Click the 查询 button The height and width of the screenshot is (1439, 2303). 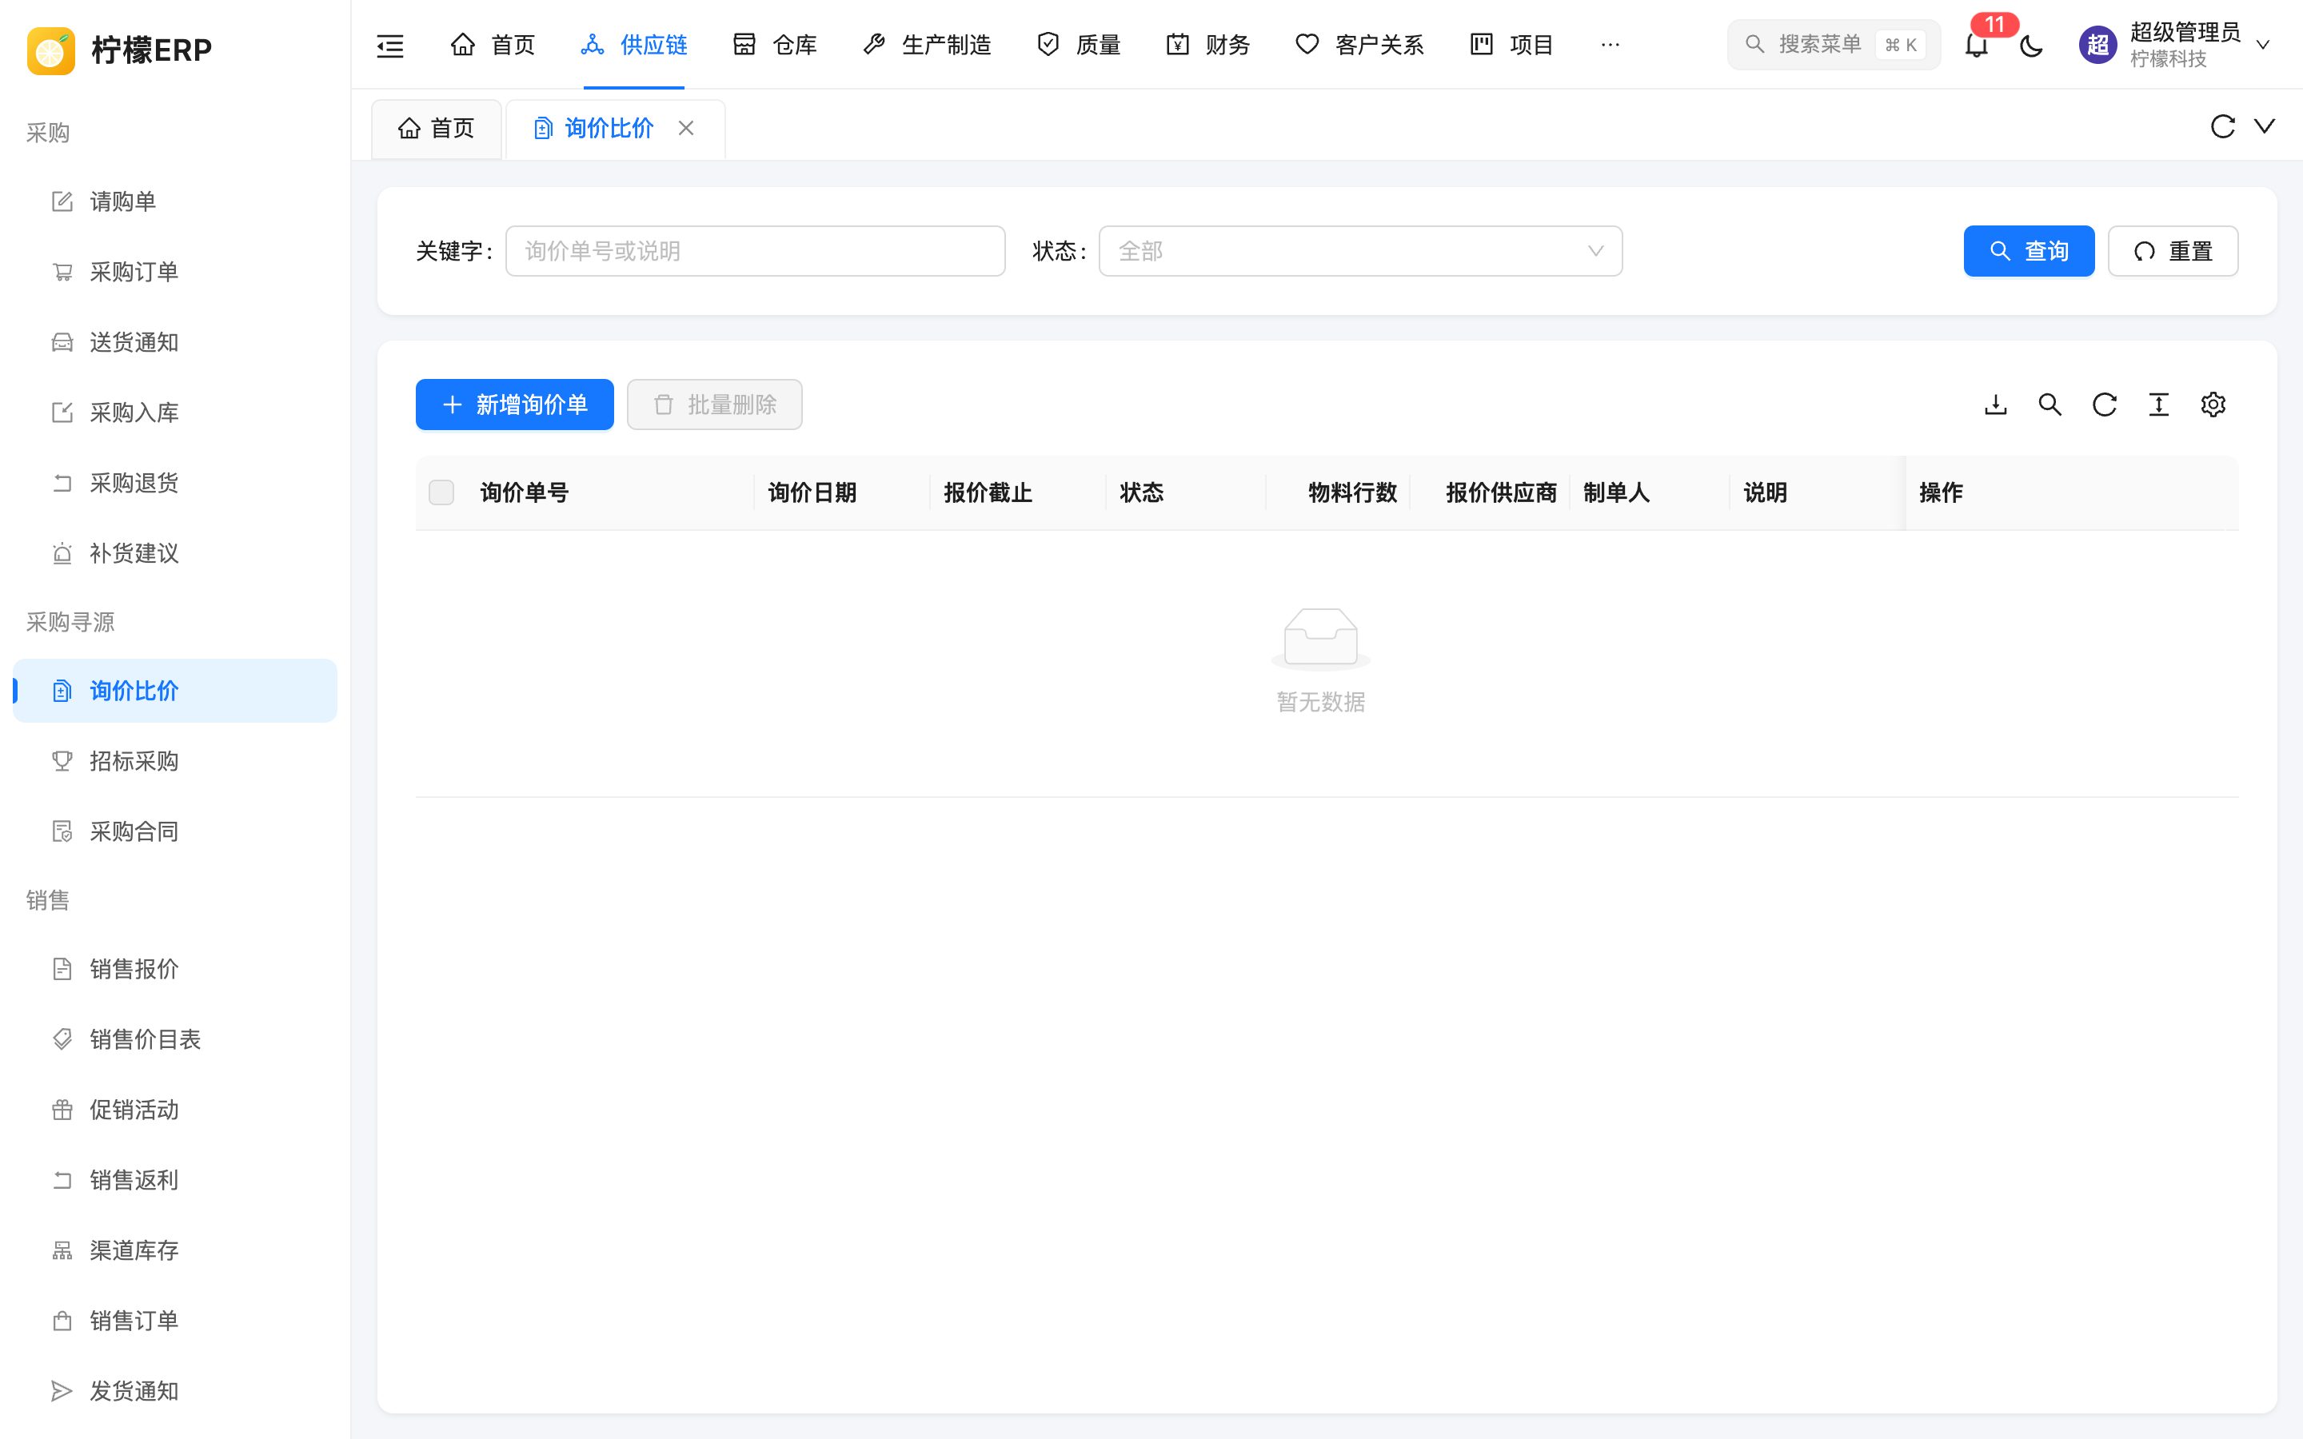click(2029, 251)
